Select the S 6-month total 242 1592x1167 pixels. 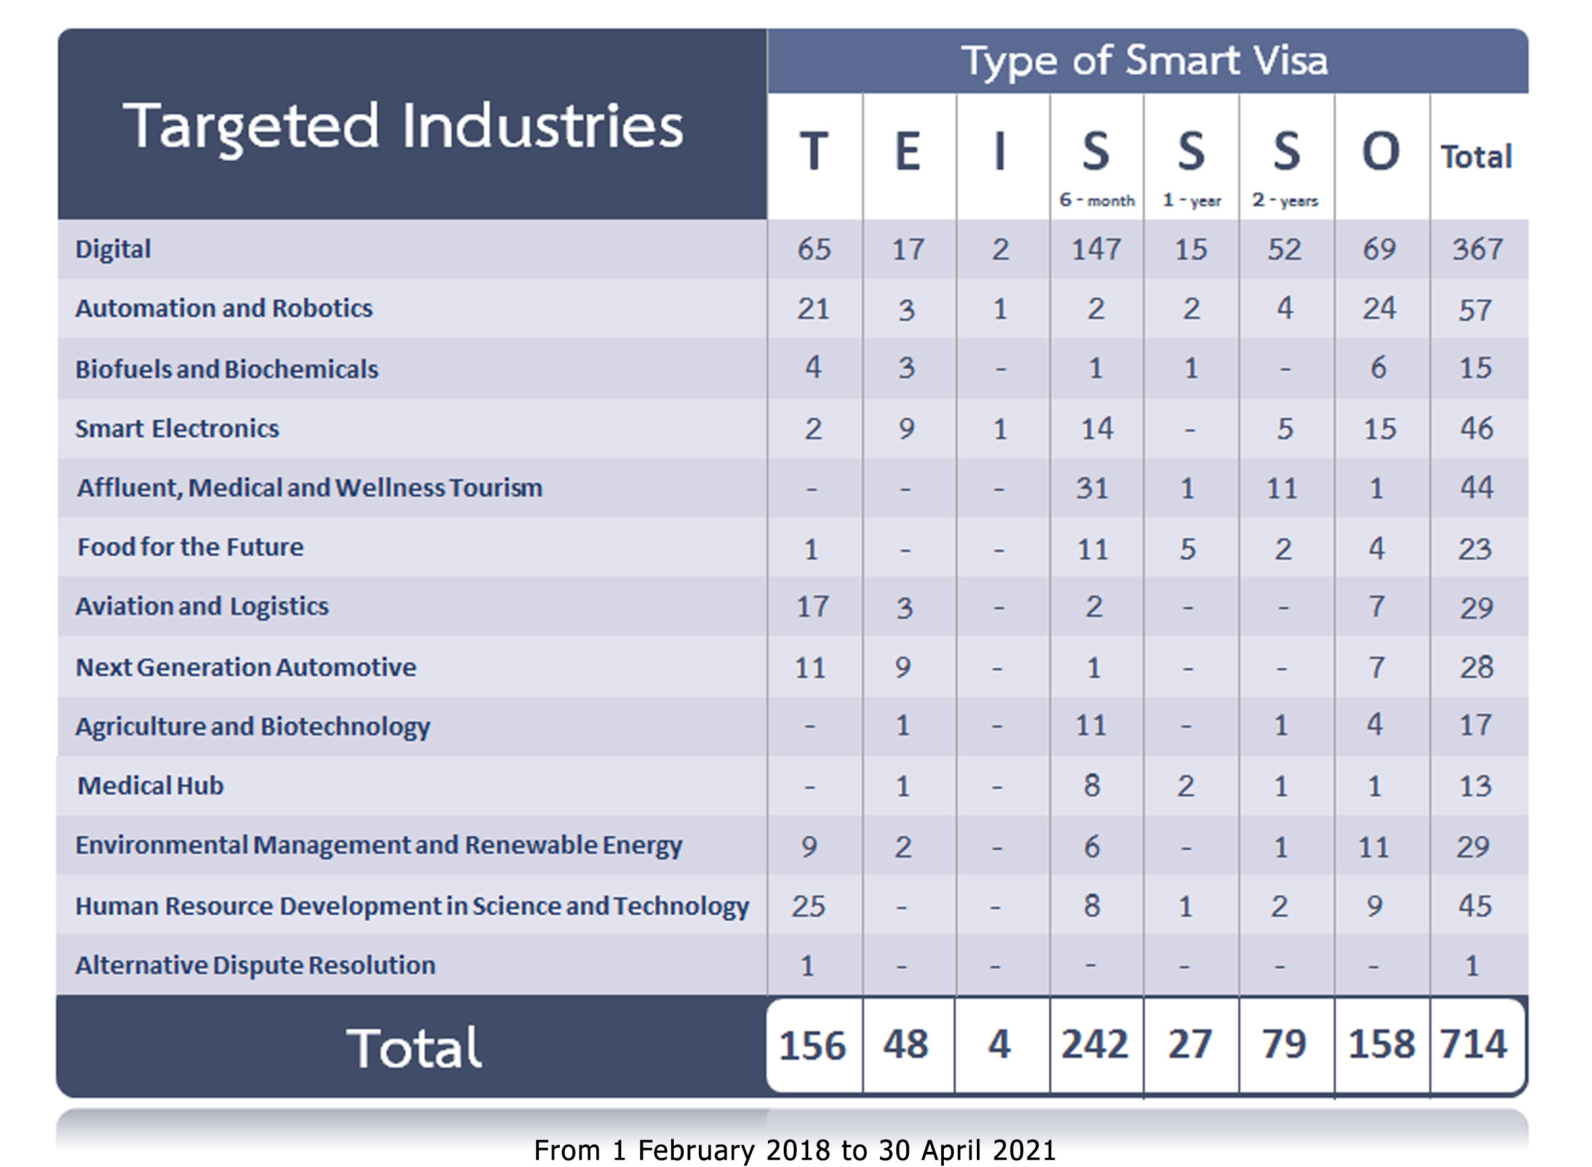click(x=1095, y=1045)
